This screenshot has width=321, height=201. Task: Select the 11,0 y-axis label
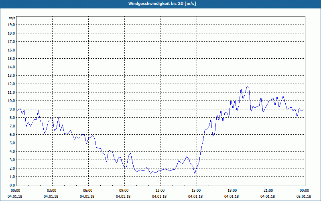coord(11,92)
